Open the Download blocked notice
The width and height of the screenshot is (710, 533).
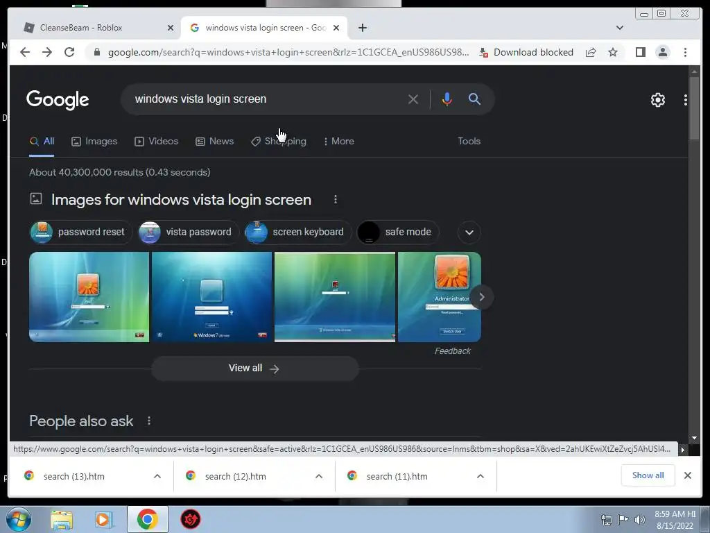coord(526,52)
